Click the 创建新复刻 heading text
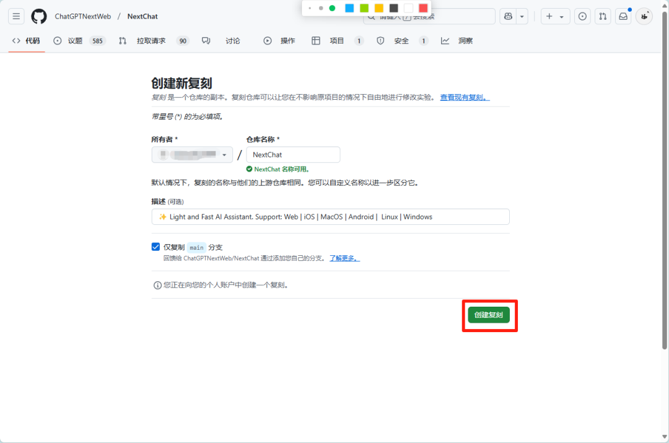 coord(181,83)
